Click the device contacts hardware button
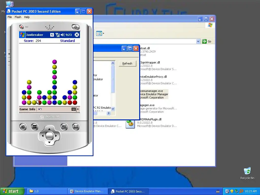The width and height of the screenshot is (260, 195). 64,127
